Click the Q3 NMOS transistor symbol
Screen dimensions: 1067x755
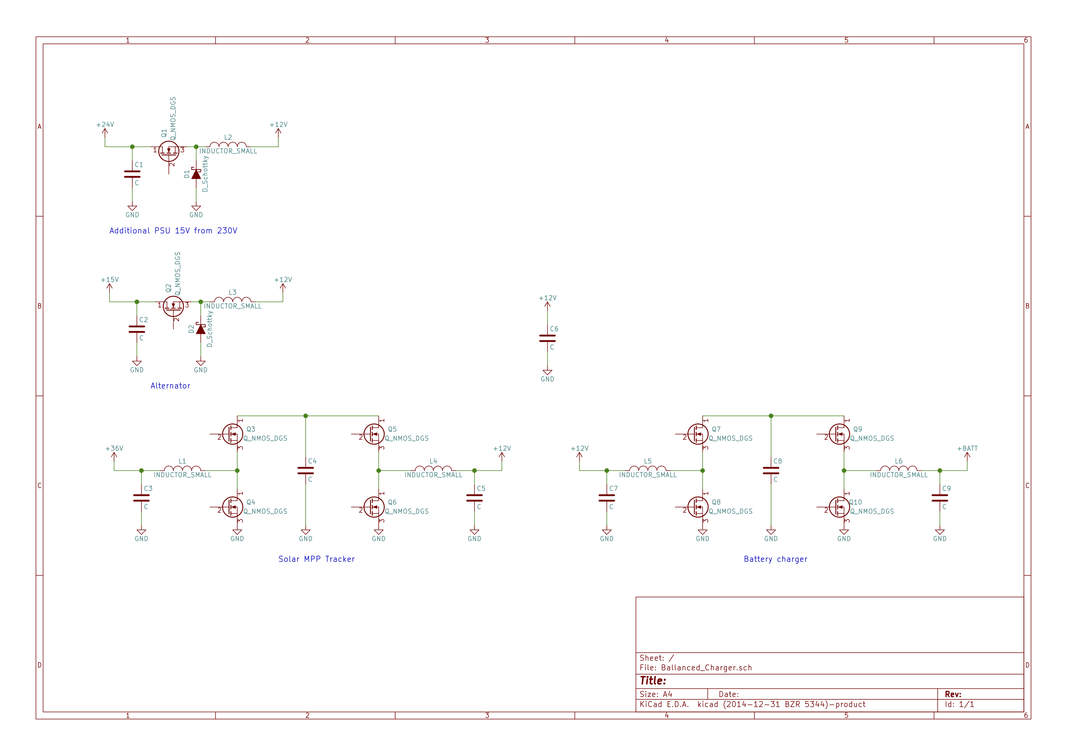[x=232, y=434]
